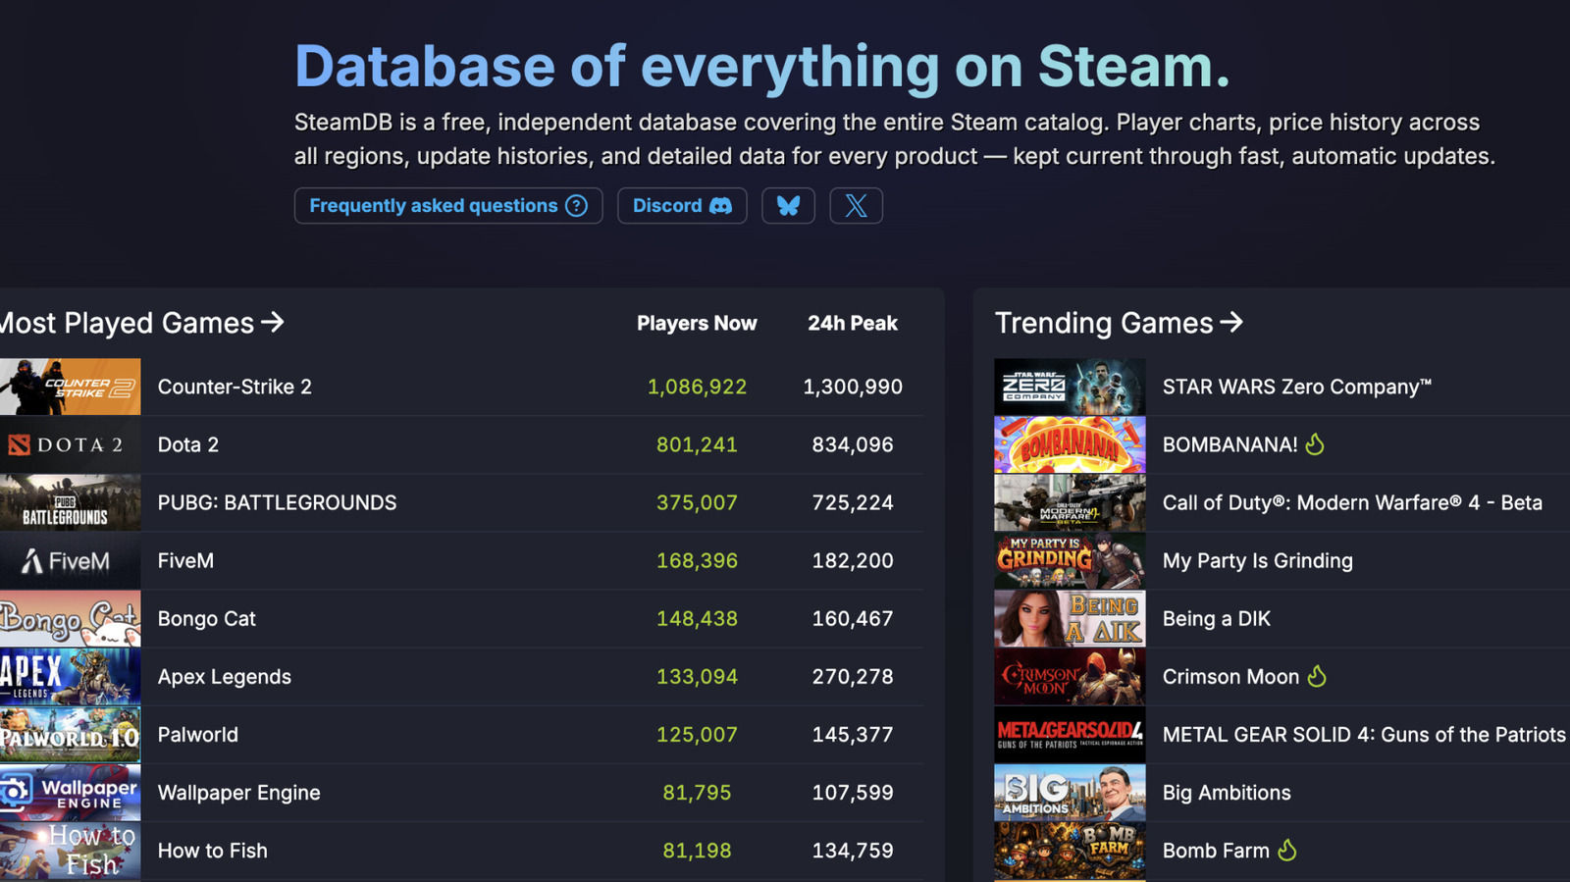Click the Dota 2 logo thumbnail
The width and height of the screenshot is (1570, 882).
(70, 444)
